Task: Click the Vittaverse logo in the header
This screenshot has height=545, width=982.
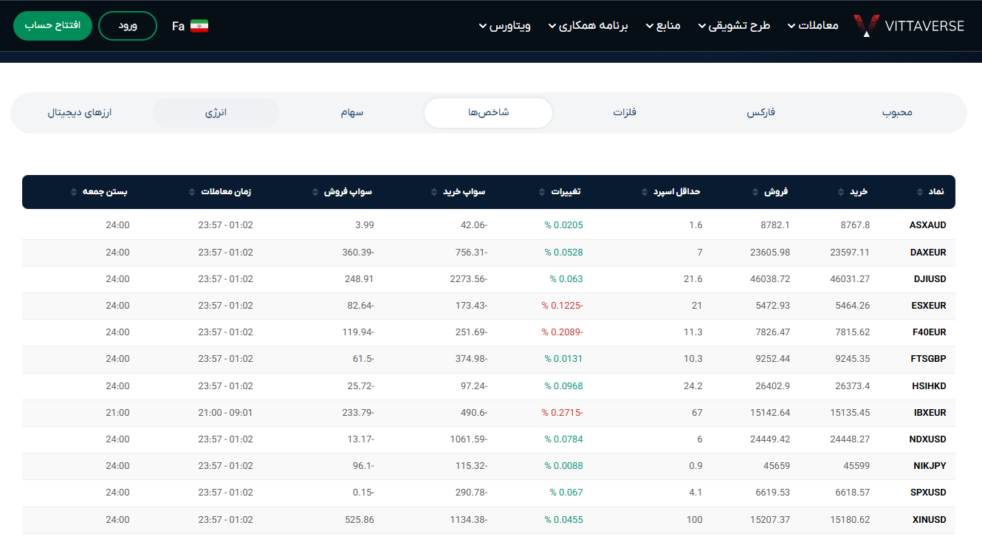Action: [909, 26]
